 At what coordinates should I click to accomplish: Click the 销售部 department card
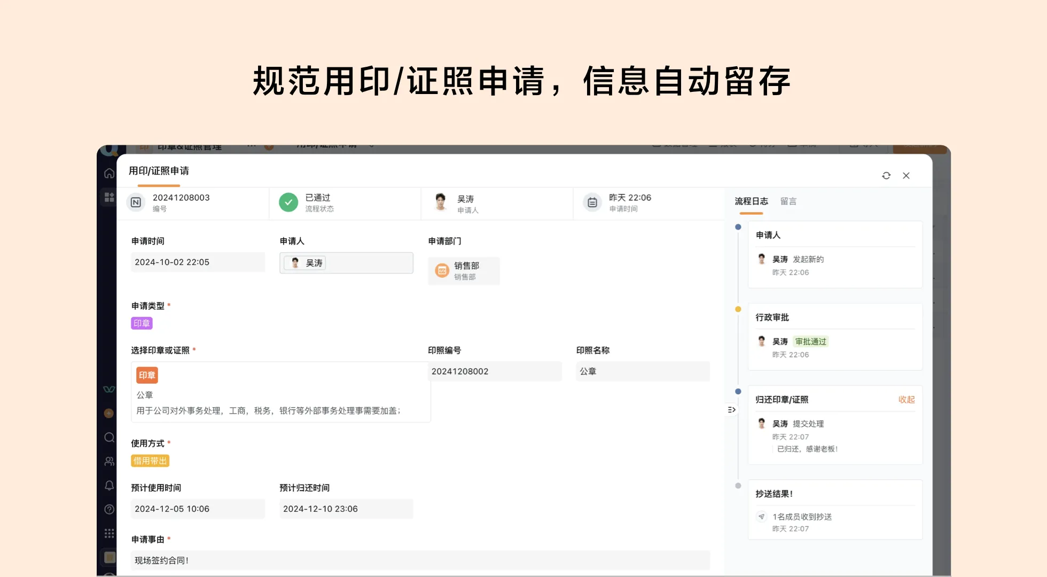(x=464, y=270)
